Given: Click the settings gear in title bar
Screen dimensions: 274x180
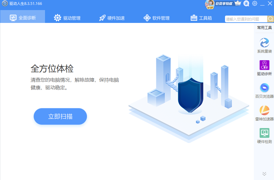Looking at the screenshot, I should click(255, 3).
